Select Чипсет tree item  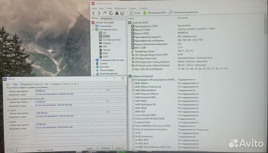click(105, 50)
